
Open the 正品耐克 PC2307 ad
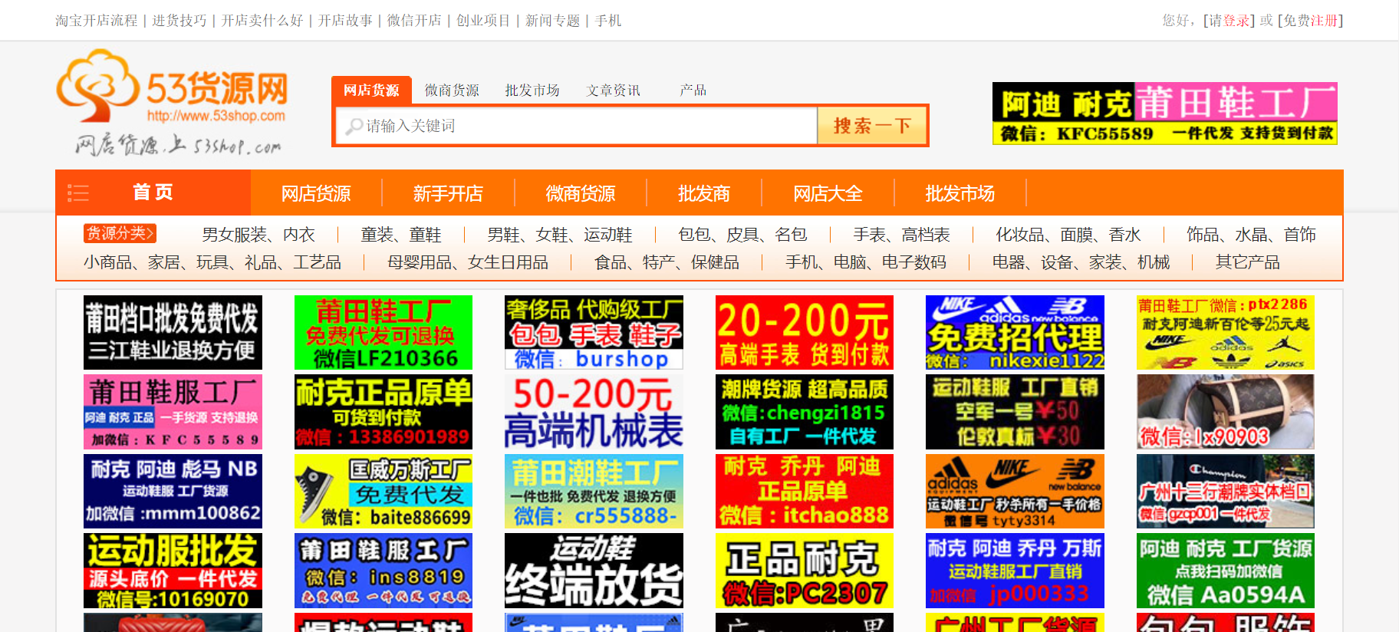tap(805, 571)
